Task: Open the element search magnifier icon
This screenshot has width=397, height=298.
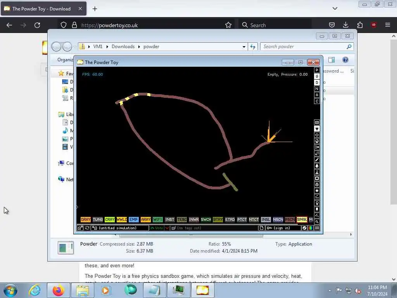Action: click(317, 222)
